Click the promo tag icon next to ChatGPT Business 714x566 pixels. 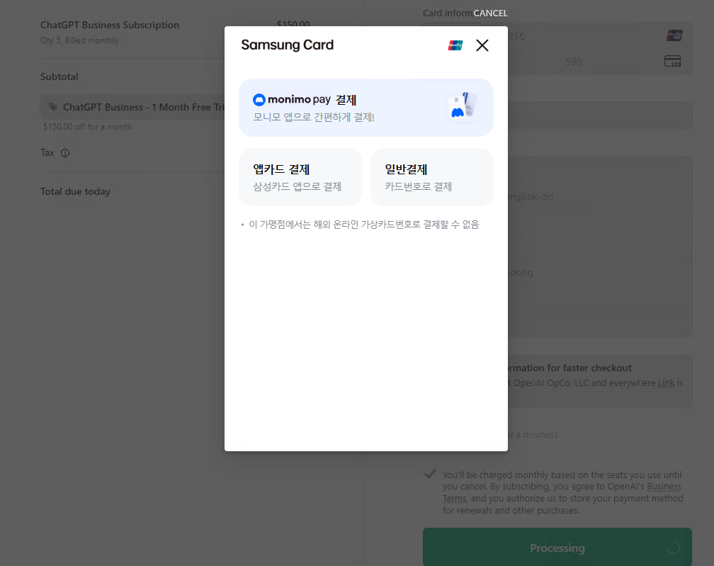pos(53,107)
